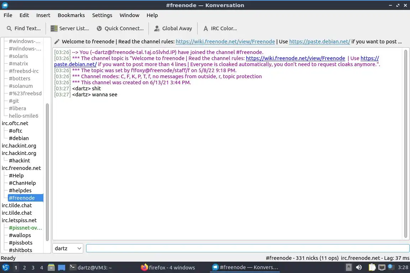Screen dimensions: 410x273
Task: Select #hackint channel
Action: click(x=19, y=161)
